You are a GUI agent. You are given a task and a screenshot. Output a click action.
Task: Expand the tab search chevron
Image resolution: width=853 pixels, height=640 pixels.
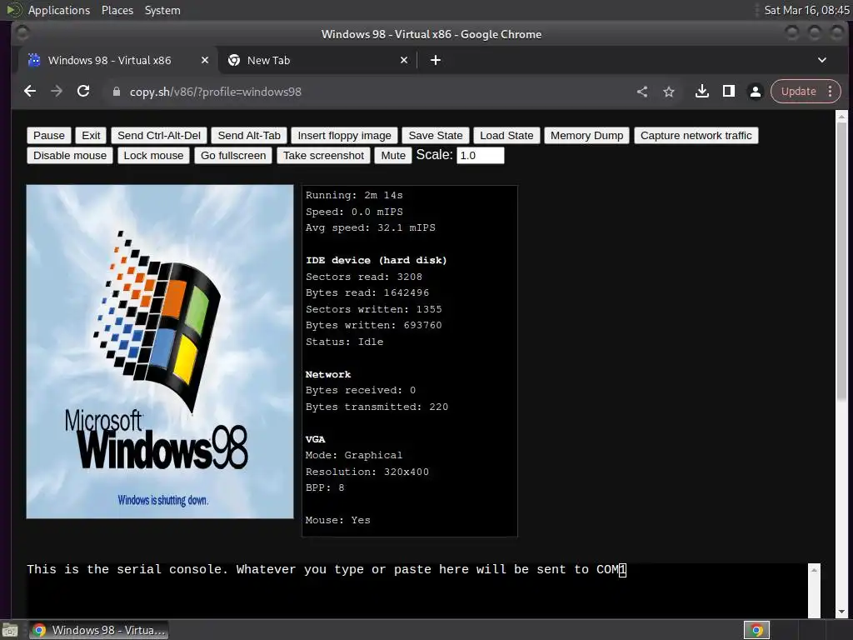pos(822,60)
